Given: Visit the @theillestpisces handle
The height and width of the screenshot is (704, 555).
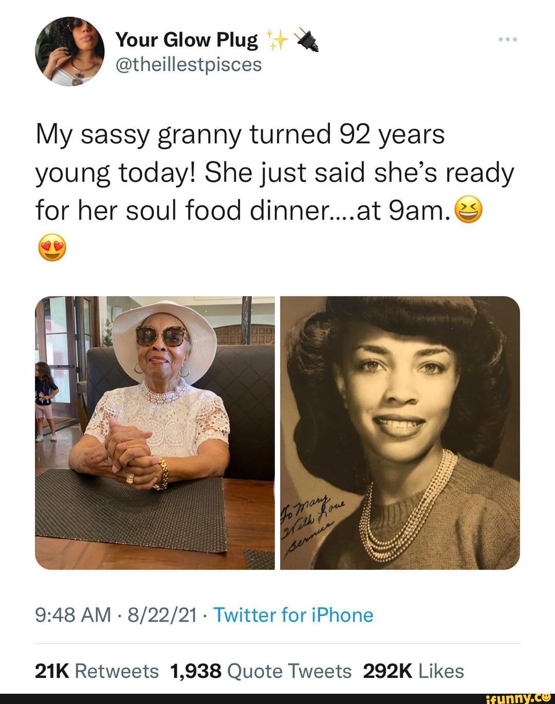Looking at the screenshot, I should click(x=189, y=65).
